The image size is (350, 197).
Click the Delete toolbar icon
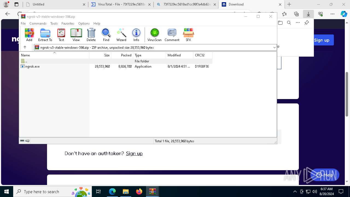coord(91,35)
